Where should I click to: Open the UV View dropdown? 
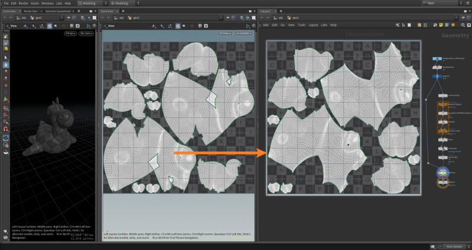(x=225, y=33)
